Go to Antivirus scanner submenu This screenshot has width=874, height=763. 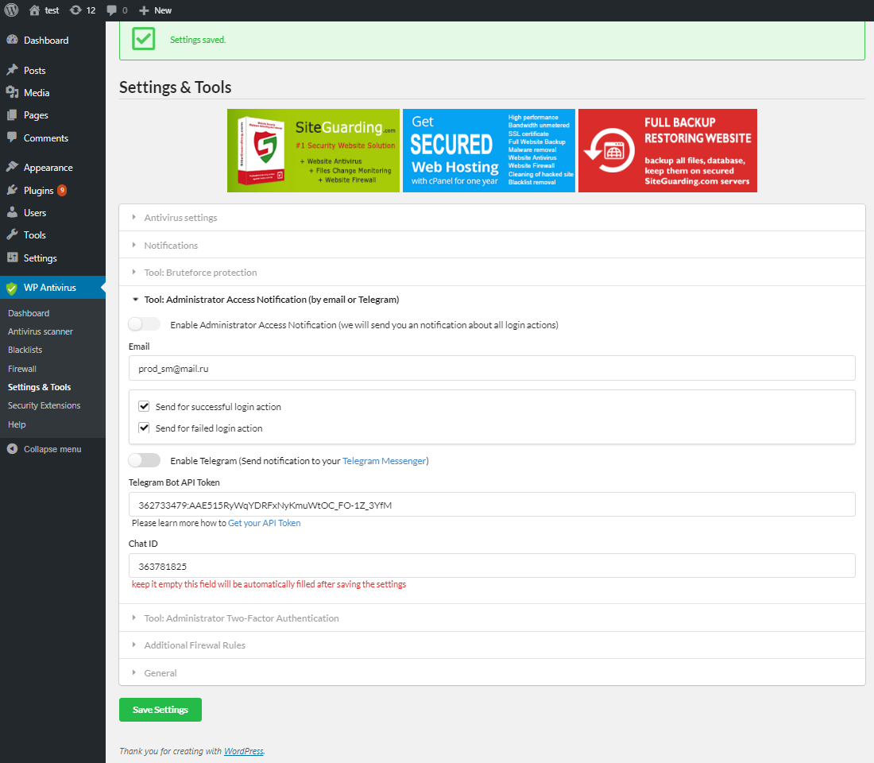click(41, 331)
